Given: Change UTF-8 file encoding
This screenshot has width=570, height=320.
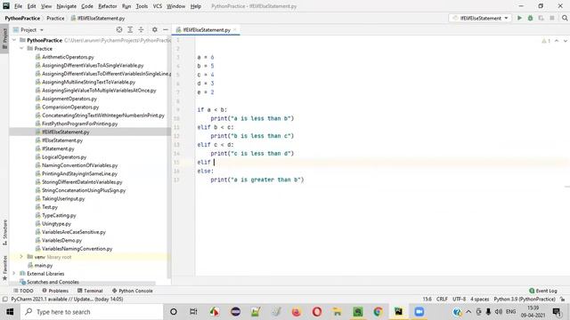Looking at the screenshot, I should coord(460,300).
